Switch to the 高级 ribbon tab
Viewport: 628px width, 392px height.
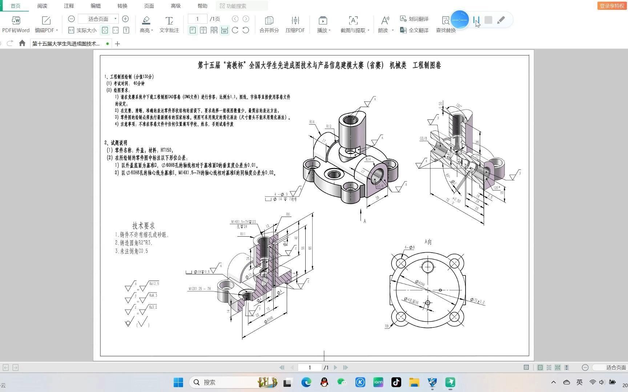click(176, 6)
